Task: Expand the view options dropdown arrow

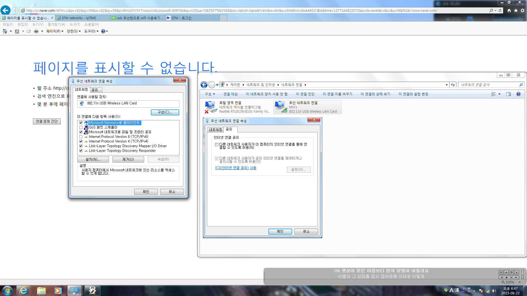Action: point(499,94)
